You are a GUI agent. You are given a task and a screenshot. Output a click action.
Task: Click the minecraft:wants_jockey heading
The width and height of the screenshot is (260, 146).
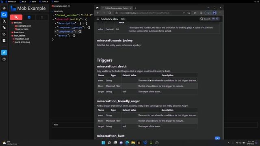(115, 41)
